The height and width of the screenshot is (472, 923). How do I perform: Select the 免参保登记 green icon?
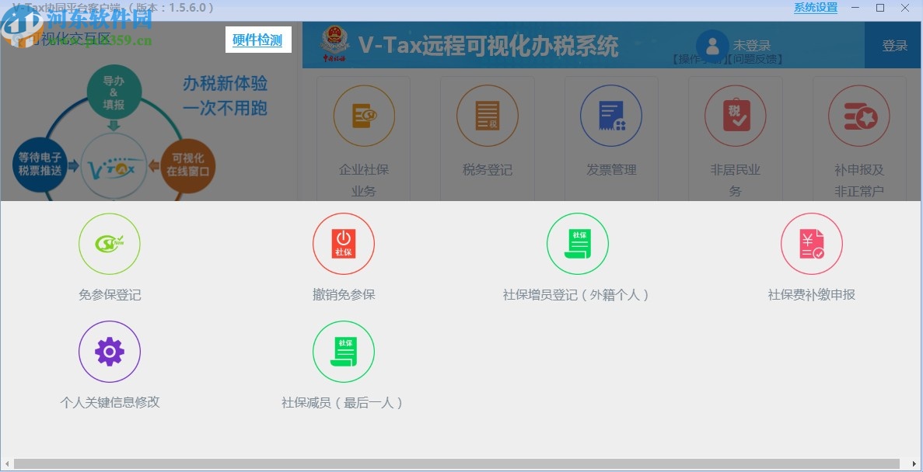pos(109,243)
